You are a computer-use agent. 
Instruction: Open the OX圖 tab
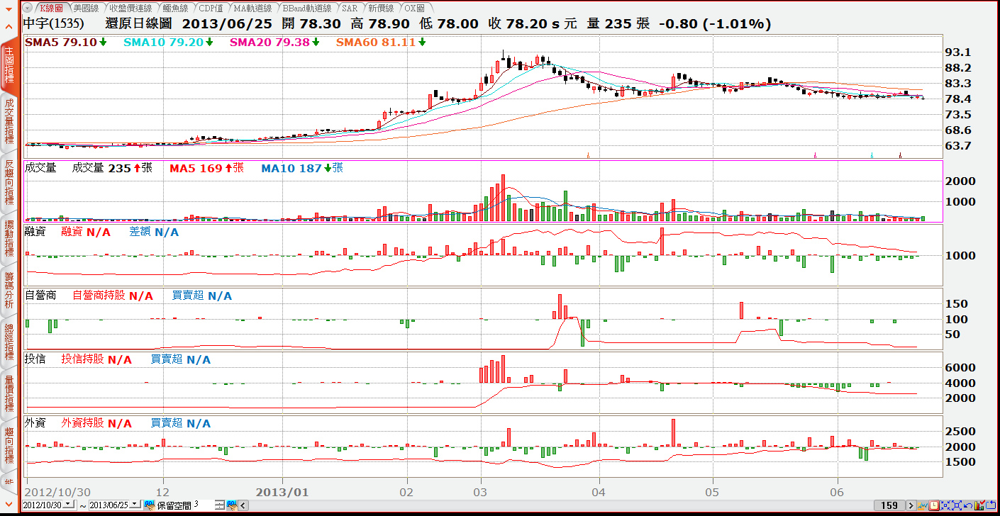click(x=414, y=8)
